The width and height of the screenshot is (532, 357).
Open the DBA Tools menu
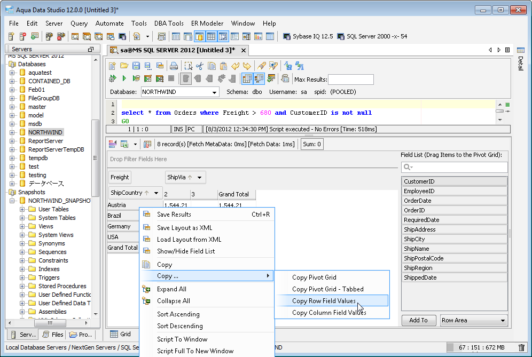coord(168,23)
